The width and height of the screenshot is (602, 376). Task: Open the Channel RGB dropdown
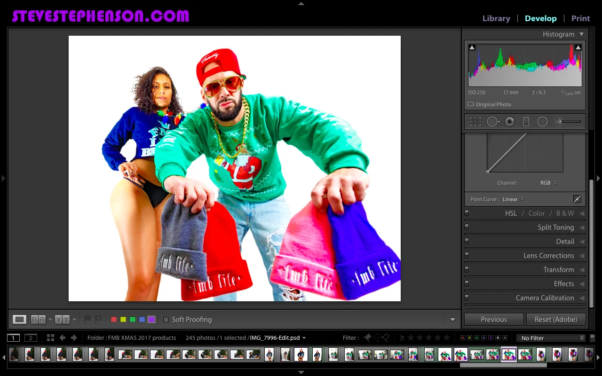click(548, 183)
